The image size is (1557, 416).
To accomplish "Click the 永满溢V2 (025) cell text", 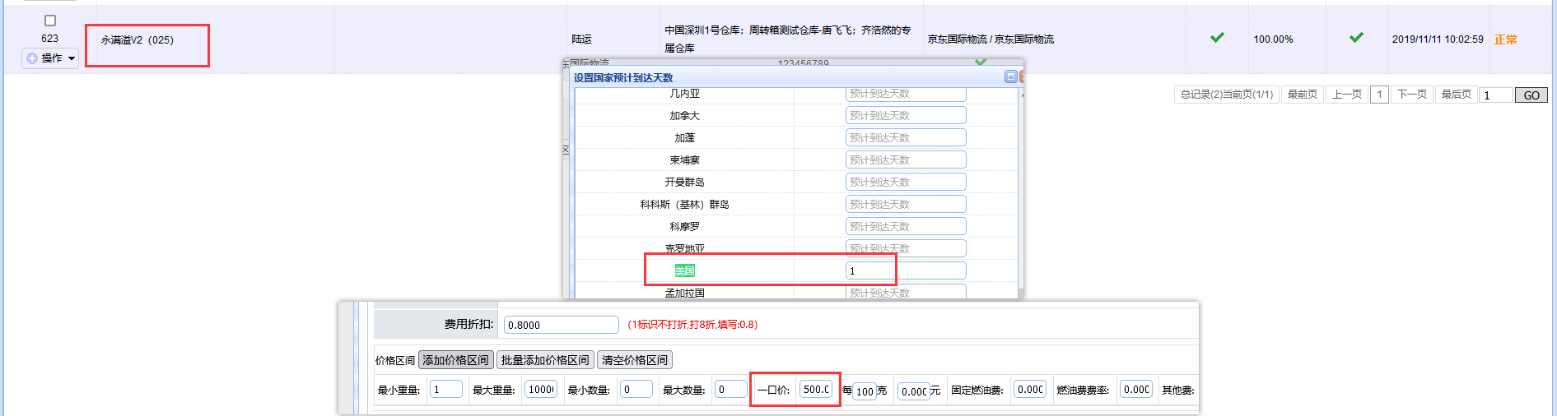I will (138, 40).
